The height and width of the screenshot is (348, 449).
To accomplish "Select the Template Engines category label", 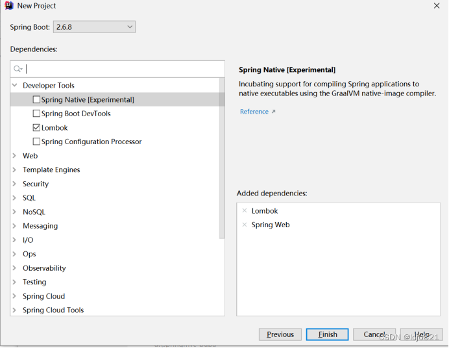I will tap(51, 170).
